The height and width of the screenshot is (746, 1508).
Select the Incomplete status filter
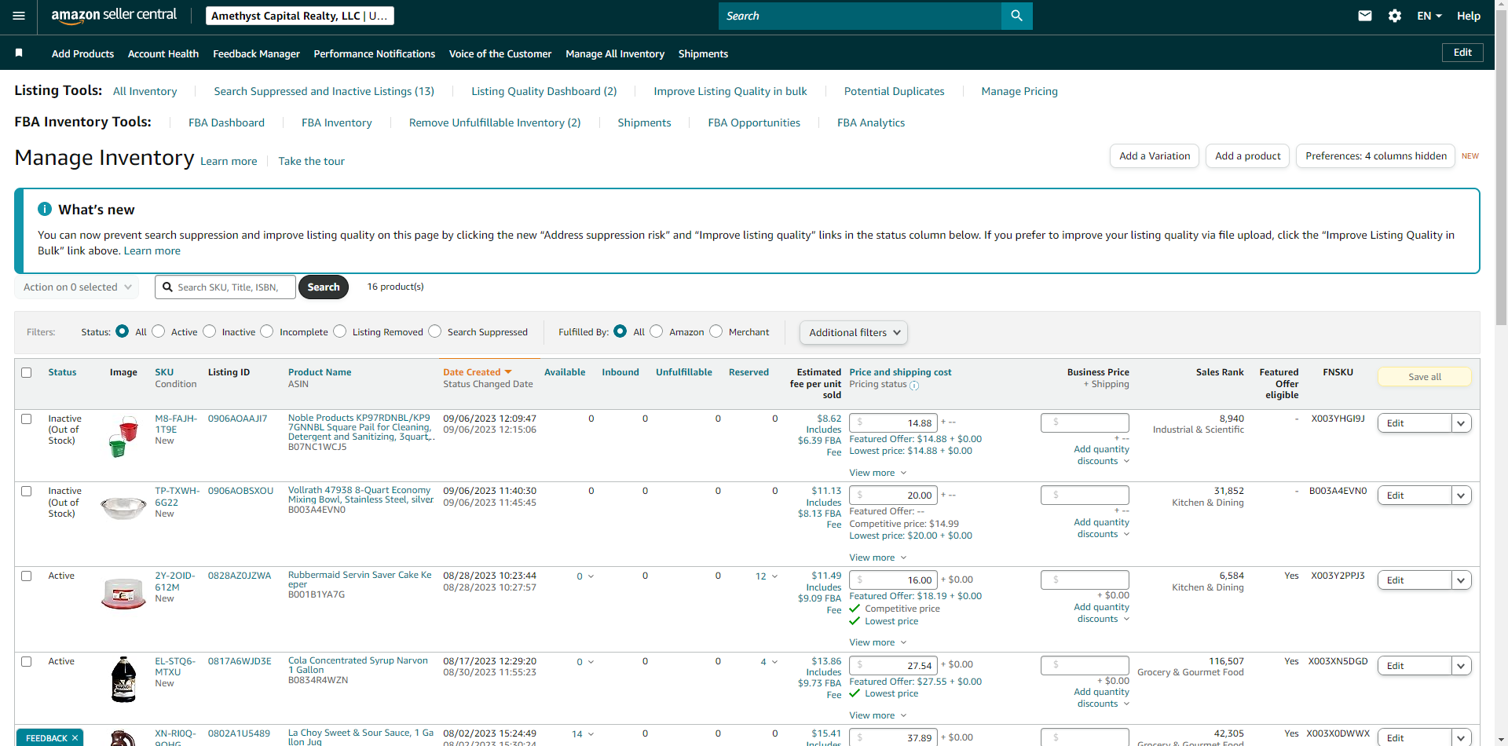(x=267, y=331)
